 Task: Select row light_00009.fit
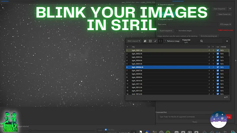pos(178,77)
